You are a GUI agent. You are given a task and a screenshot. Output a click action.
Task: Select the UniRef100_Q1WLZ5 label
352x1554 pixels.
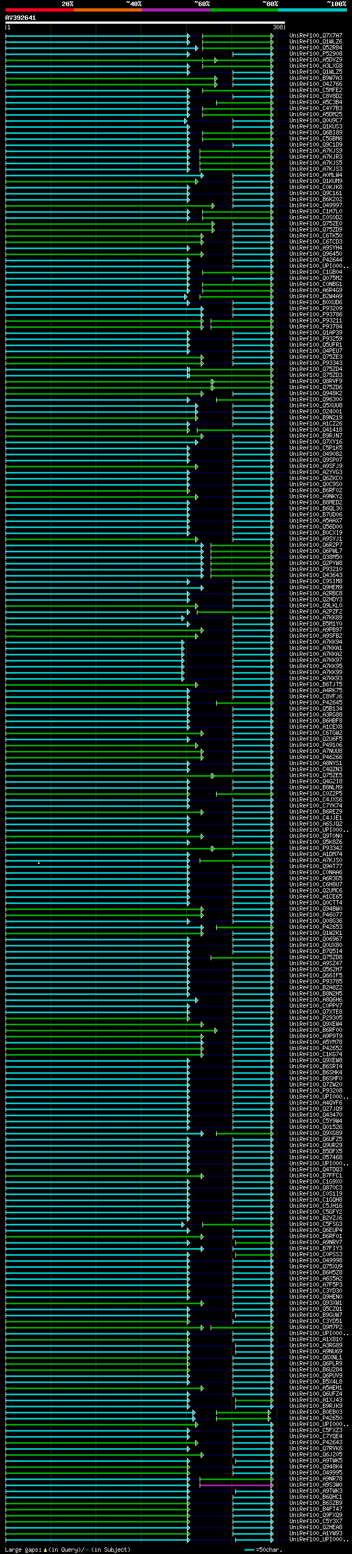[x=316, y=72]
